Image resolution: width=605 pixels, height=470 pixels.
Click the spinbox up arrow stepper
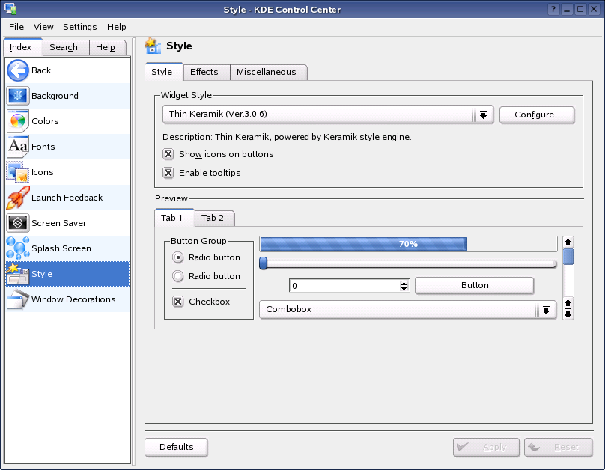[404, 281]
